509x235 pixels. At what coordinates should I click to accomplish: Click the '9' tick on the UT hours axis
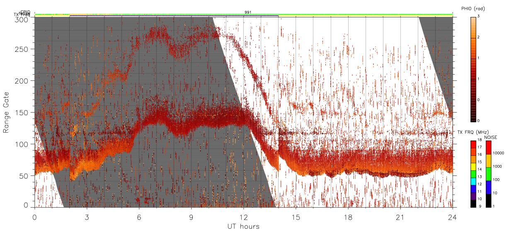191,217
